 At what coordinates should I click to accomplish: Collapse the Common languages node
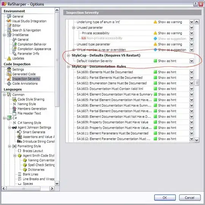point(4,95)
